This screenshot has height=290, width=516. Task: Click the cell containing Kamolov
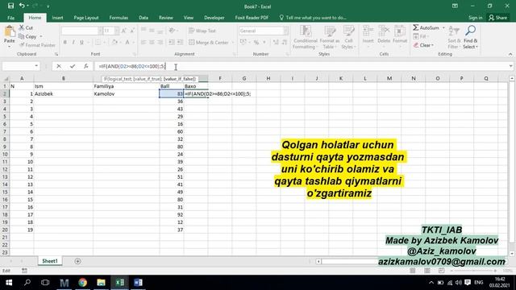[x=126, y=93]
